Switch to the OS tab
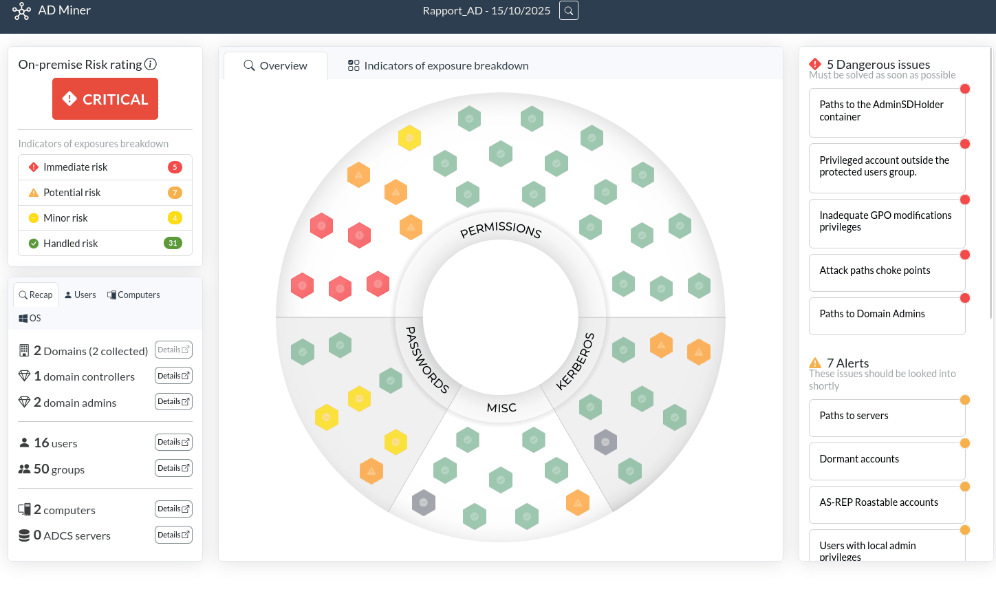 click(30, 318)
